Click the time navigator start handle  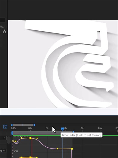[12, 125]
